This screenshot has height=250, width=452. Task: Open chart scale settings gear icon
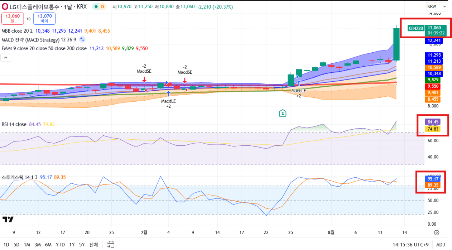[x=436, y=232]
